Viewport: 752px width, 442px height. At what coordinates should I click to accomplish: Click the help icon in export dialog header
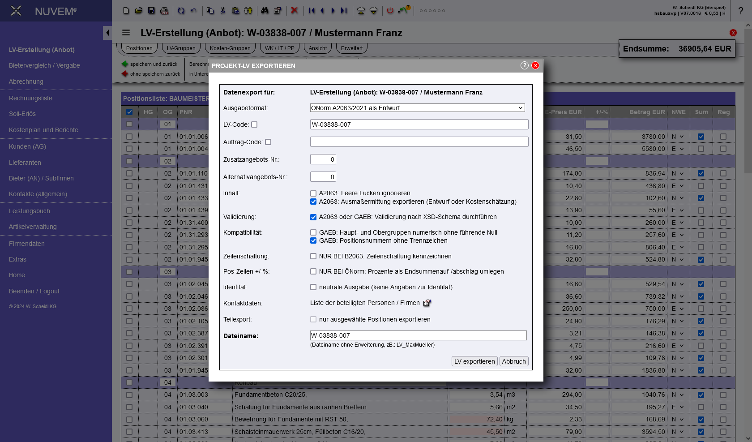524,65
